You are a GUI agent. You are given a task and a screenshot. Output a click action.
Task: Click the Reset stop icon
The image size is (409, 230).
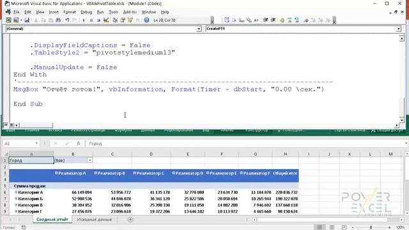coord(98,20)
